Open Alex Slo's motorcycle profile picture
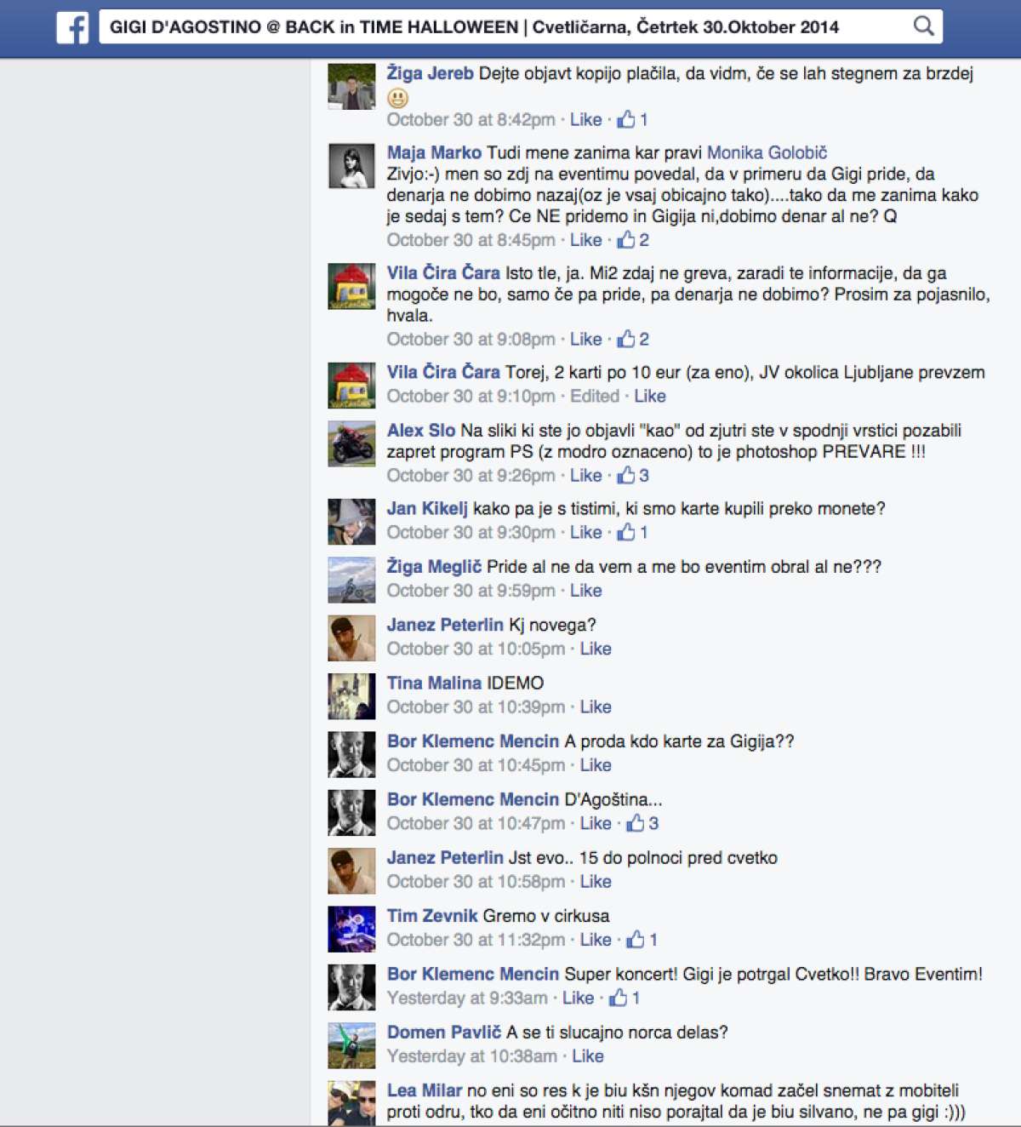 click(351, 443)
